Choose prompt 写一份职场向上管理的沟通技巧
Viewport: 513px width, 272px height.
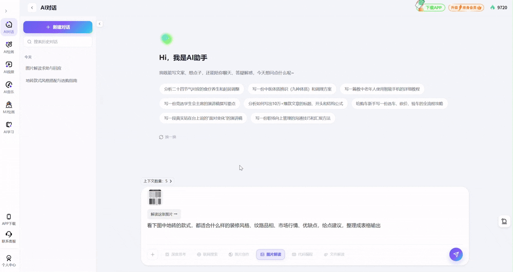[293, 118]
